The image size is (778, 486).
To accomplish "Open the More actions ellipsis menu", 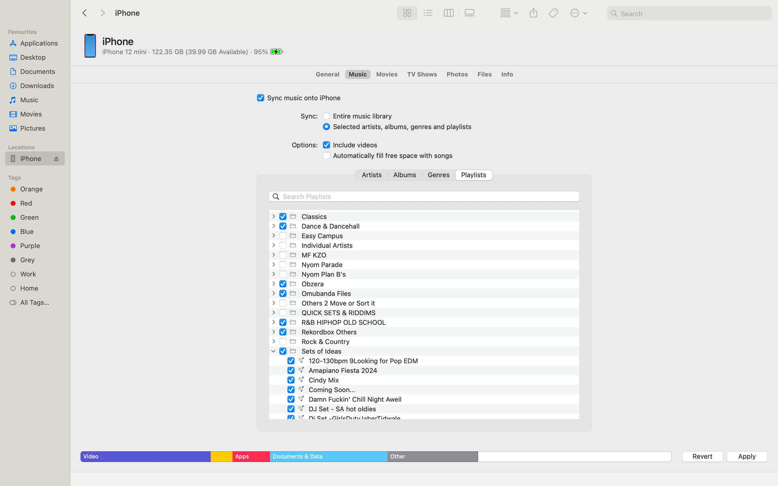I will point(579,13).
